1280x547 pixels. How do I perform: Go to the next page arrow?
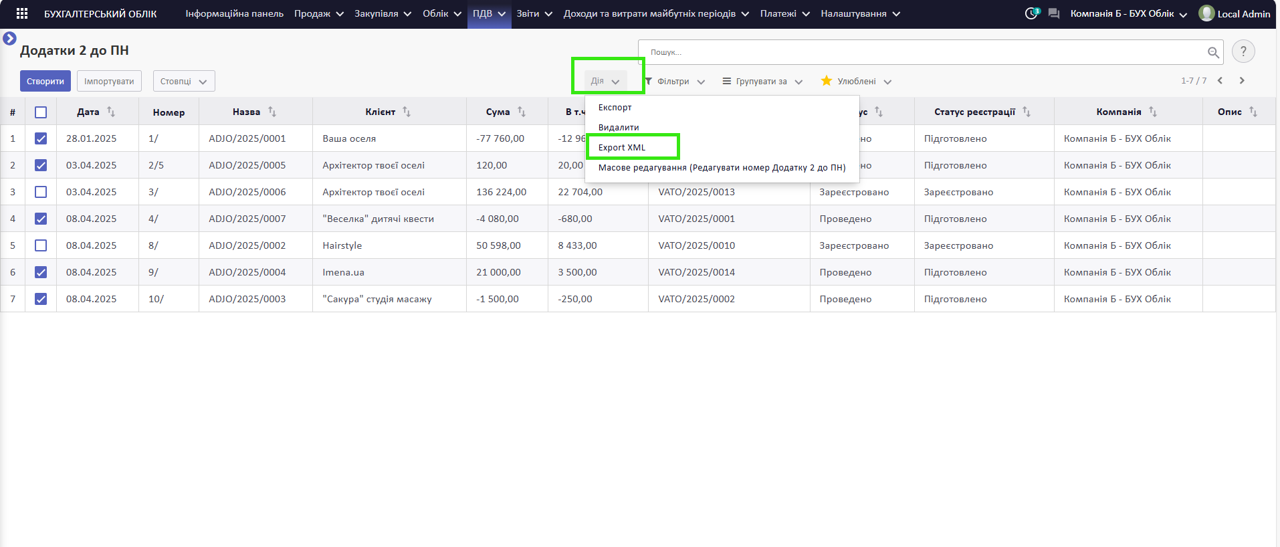[1242, 81]
